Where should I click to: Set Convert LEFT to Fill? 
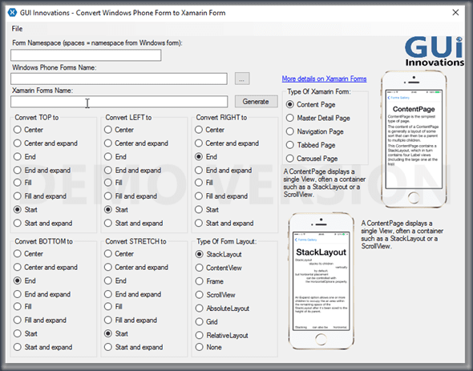pyautogui.click(x=113, y=183)
